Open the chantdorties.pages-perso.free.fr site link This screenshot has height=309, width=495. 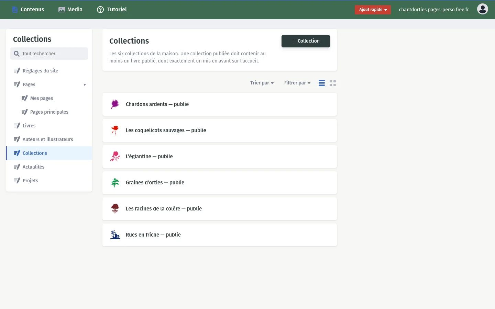point(434,10)
